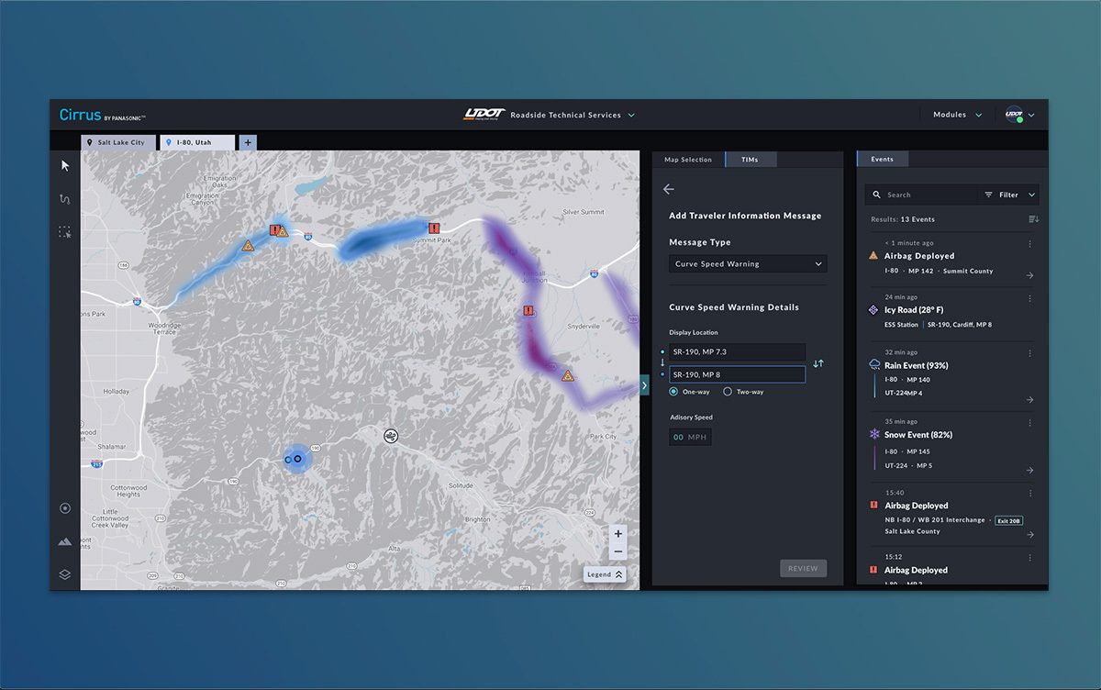Click the blue selected point on SR-190
Screen dimensions: 1101x690
(x=297, y=458)
